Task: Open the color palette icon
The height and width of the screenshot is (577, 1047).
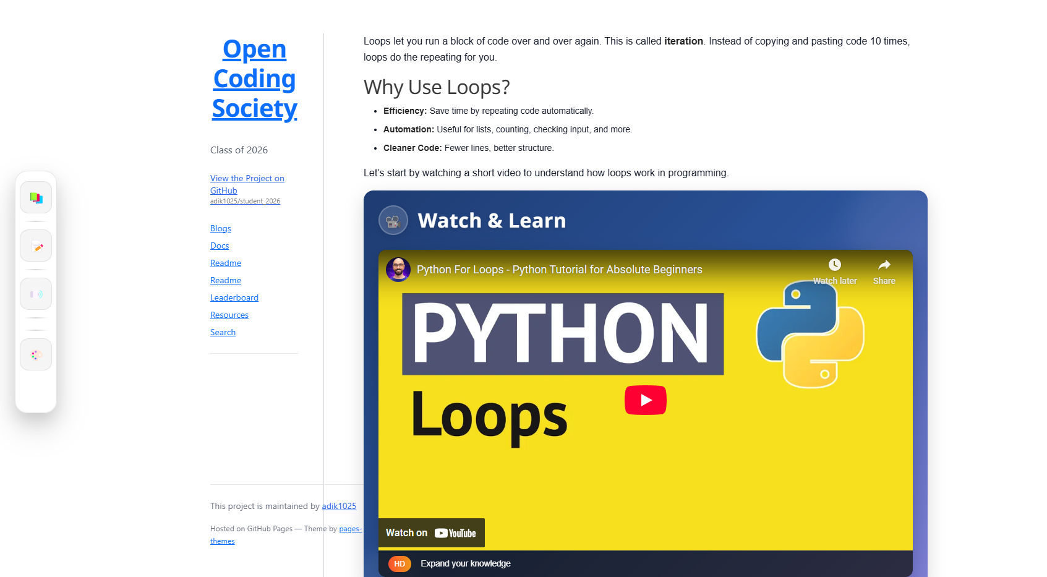Action: [36, 355]
